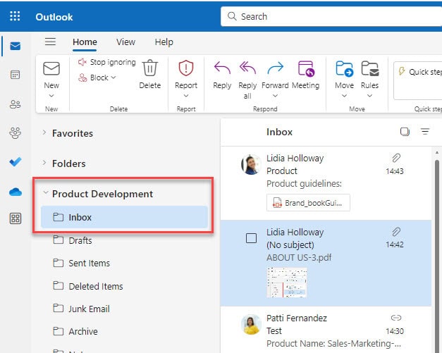442x353 pixels.
Task: Tick the checkbox on the No subject email
Action: point(251,238)
